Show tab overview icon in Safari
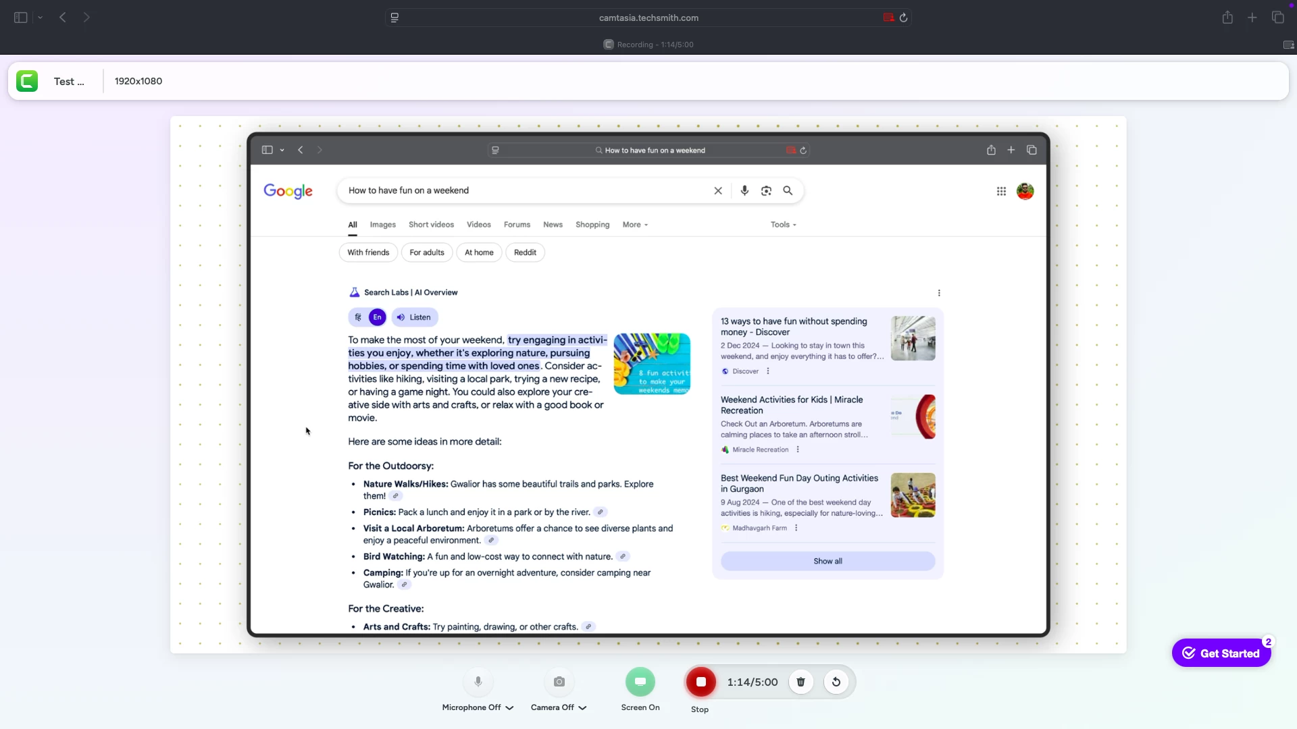The image size is (1297, 729). (1277, 18)
